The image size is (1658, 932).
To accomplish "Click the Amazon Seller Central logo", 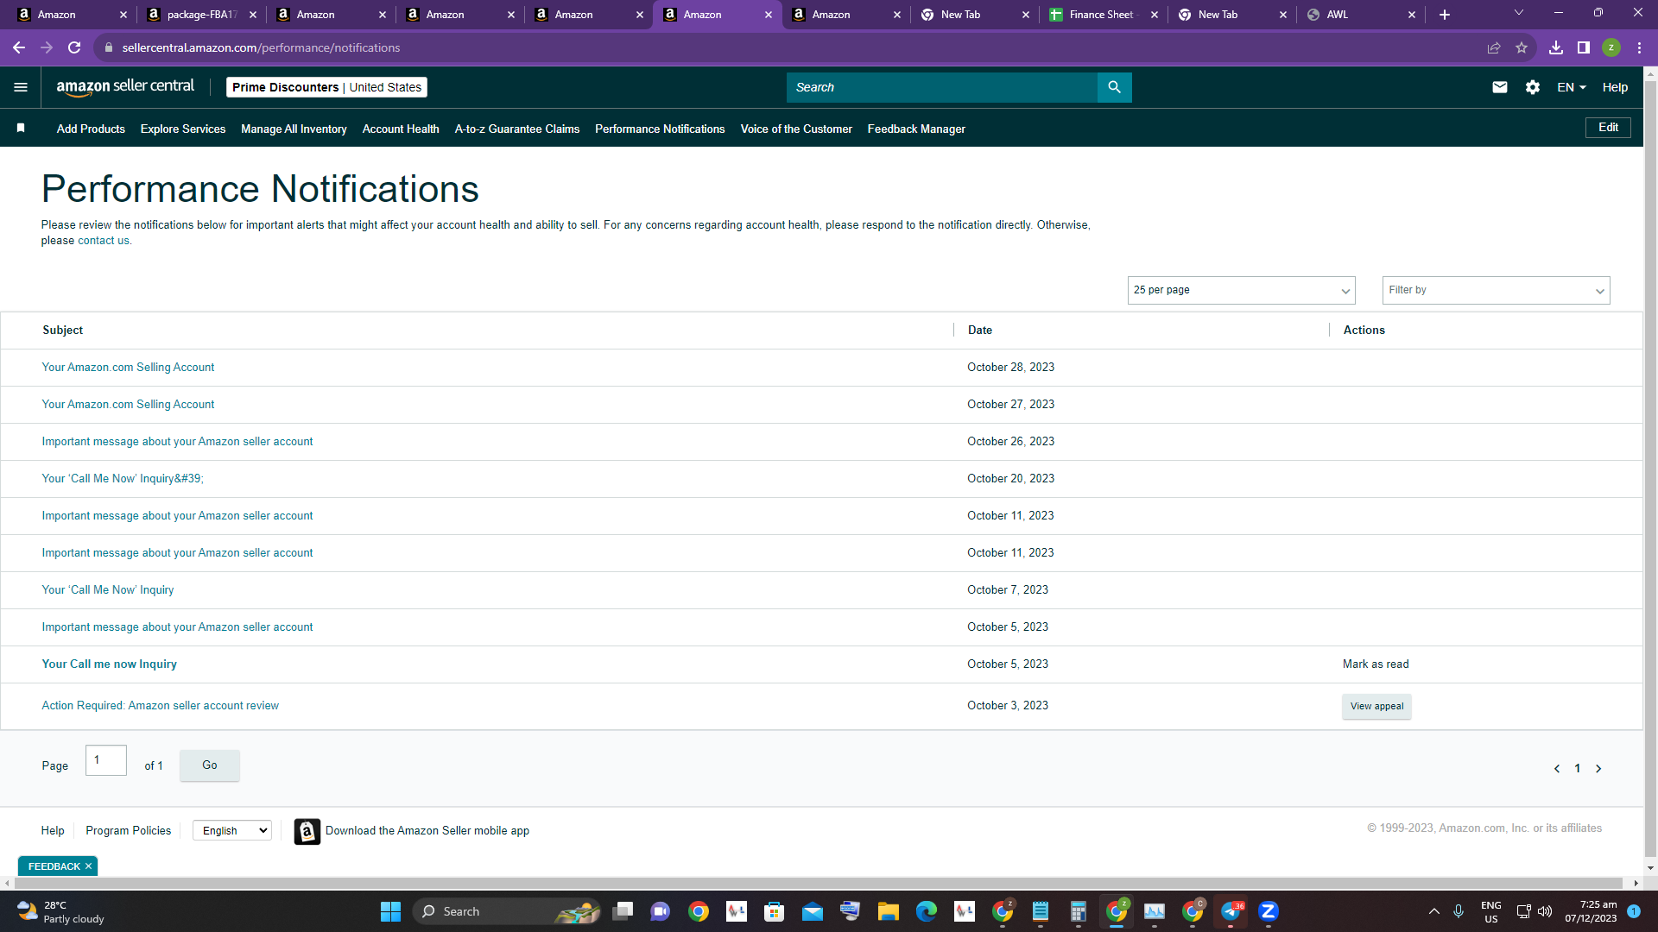I will coord(125,87).
